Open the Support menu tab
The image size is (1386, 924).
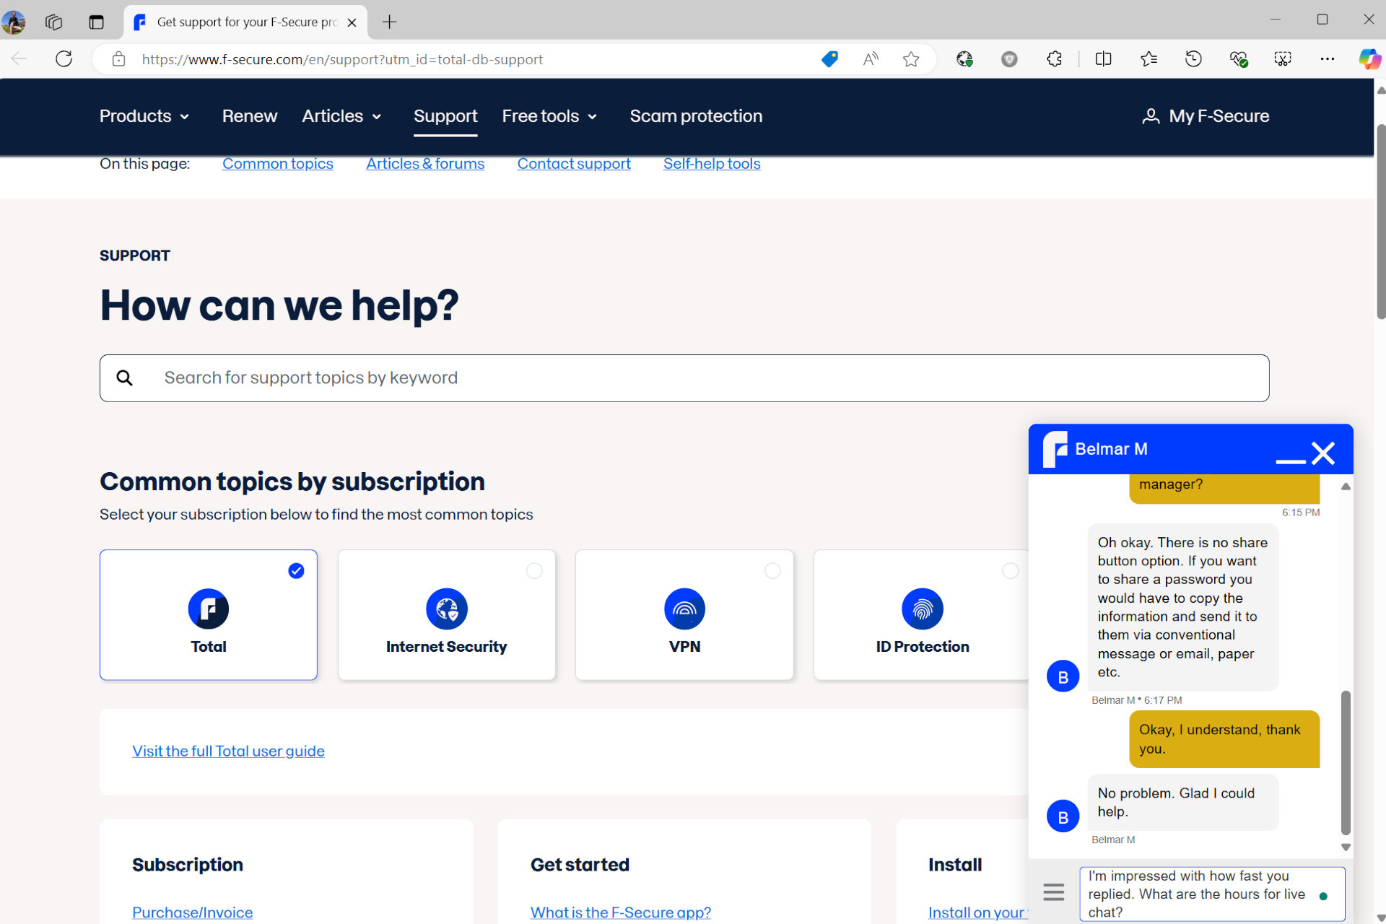(x=445, y=116)
